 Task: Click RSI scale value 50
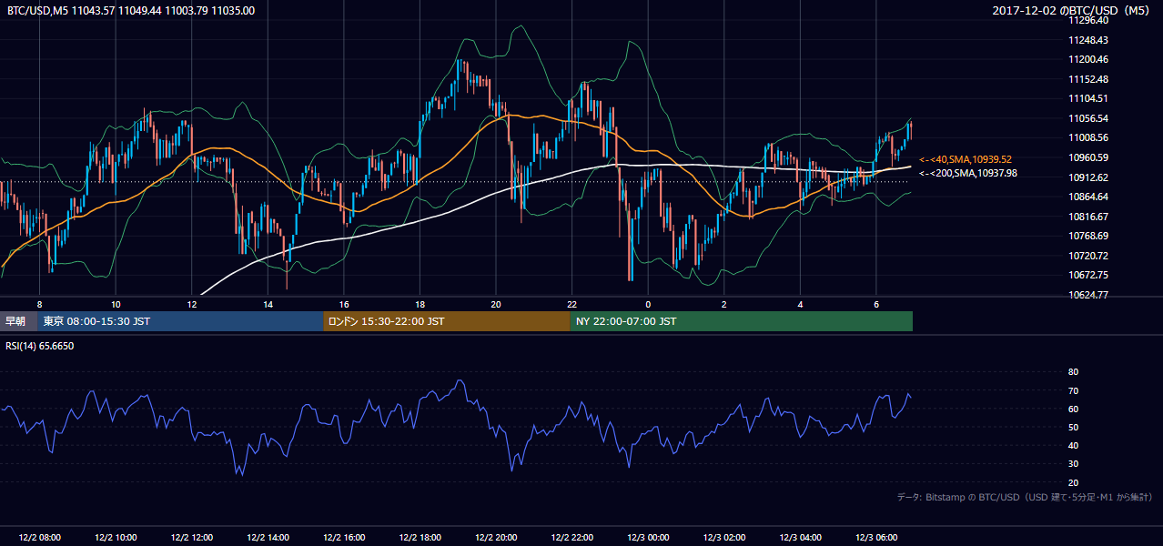[1073, 427]
